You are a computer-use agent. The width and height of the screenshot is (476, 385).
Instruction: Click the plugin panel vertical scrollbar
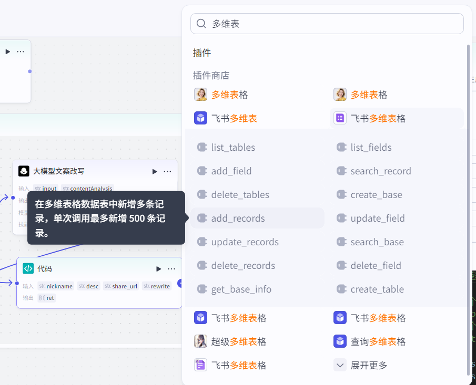tap(468, 209)
